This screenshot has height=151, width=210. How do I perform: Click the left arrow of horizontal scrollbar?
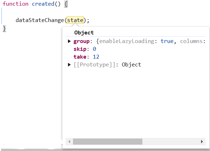[x=69, y=141]
